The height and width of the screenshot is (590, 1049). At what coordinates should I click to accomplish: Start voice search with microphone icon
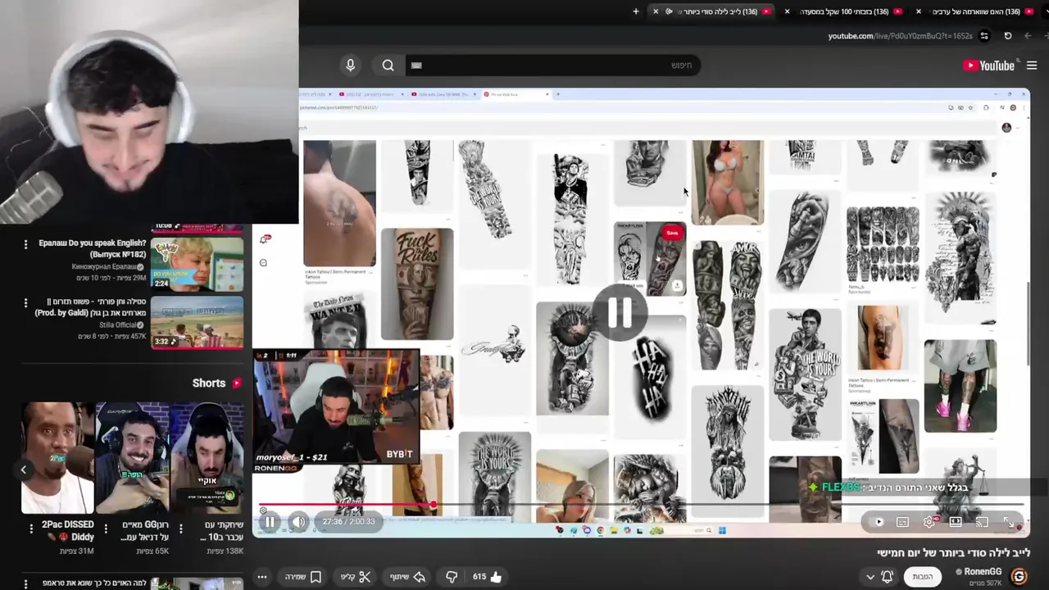click(x=350, y=66)
